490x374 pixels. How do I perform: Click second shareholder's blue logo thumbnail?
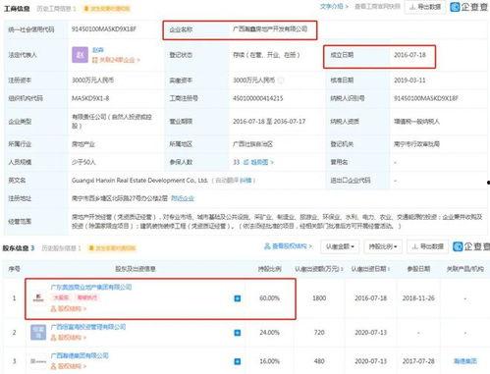pos(38,333)
